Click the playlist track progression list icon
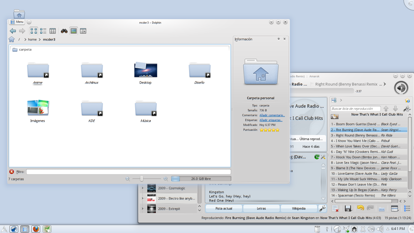Screen dimensions: 414x233 click(x=407, y=208)
